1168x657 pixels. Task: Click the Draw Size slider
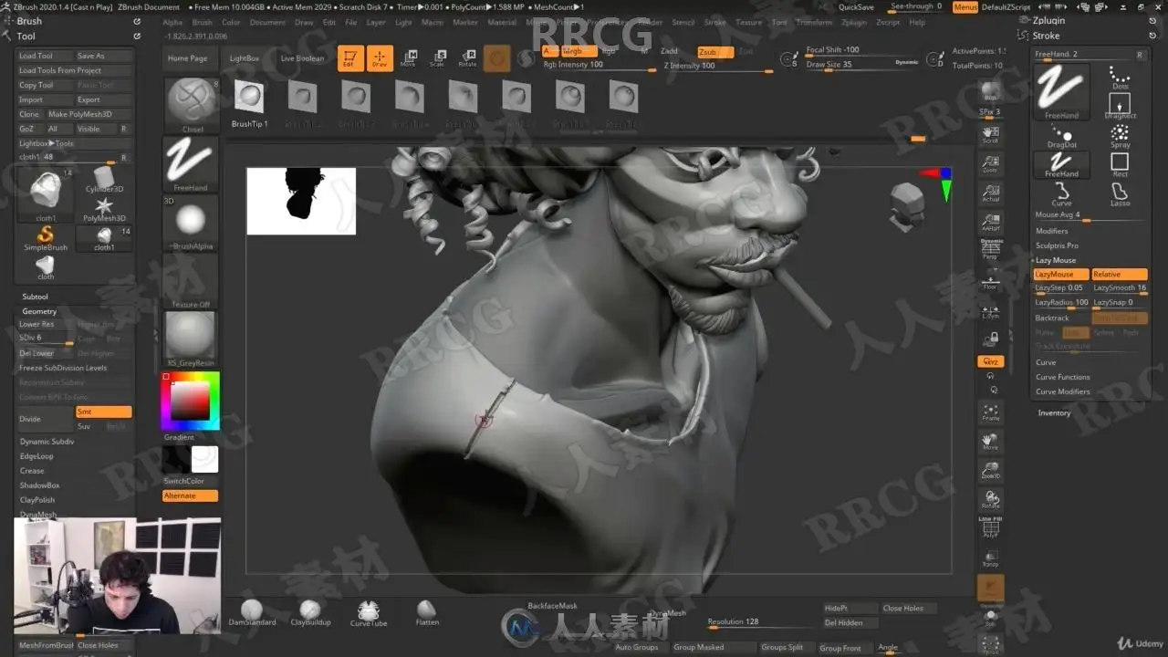click(x=862, y=65)
